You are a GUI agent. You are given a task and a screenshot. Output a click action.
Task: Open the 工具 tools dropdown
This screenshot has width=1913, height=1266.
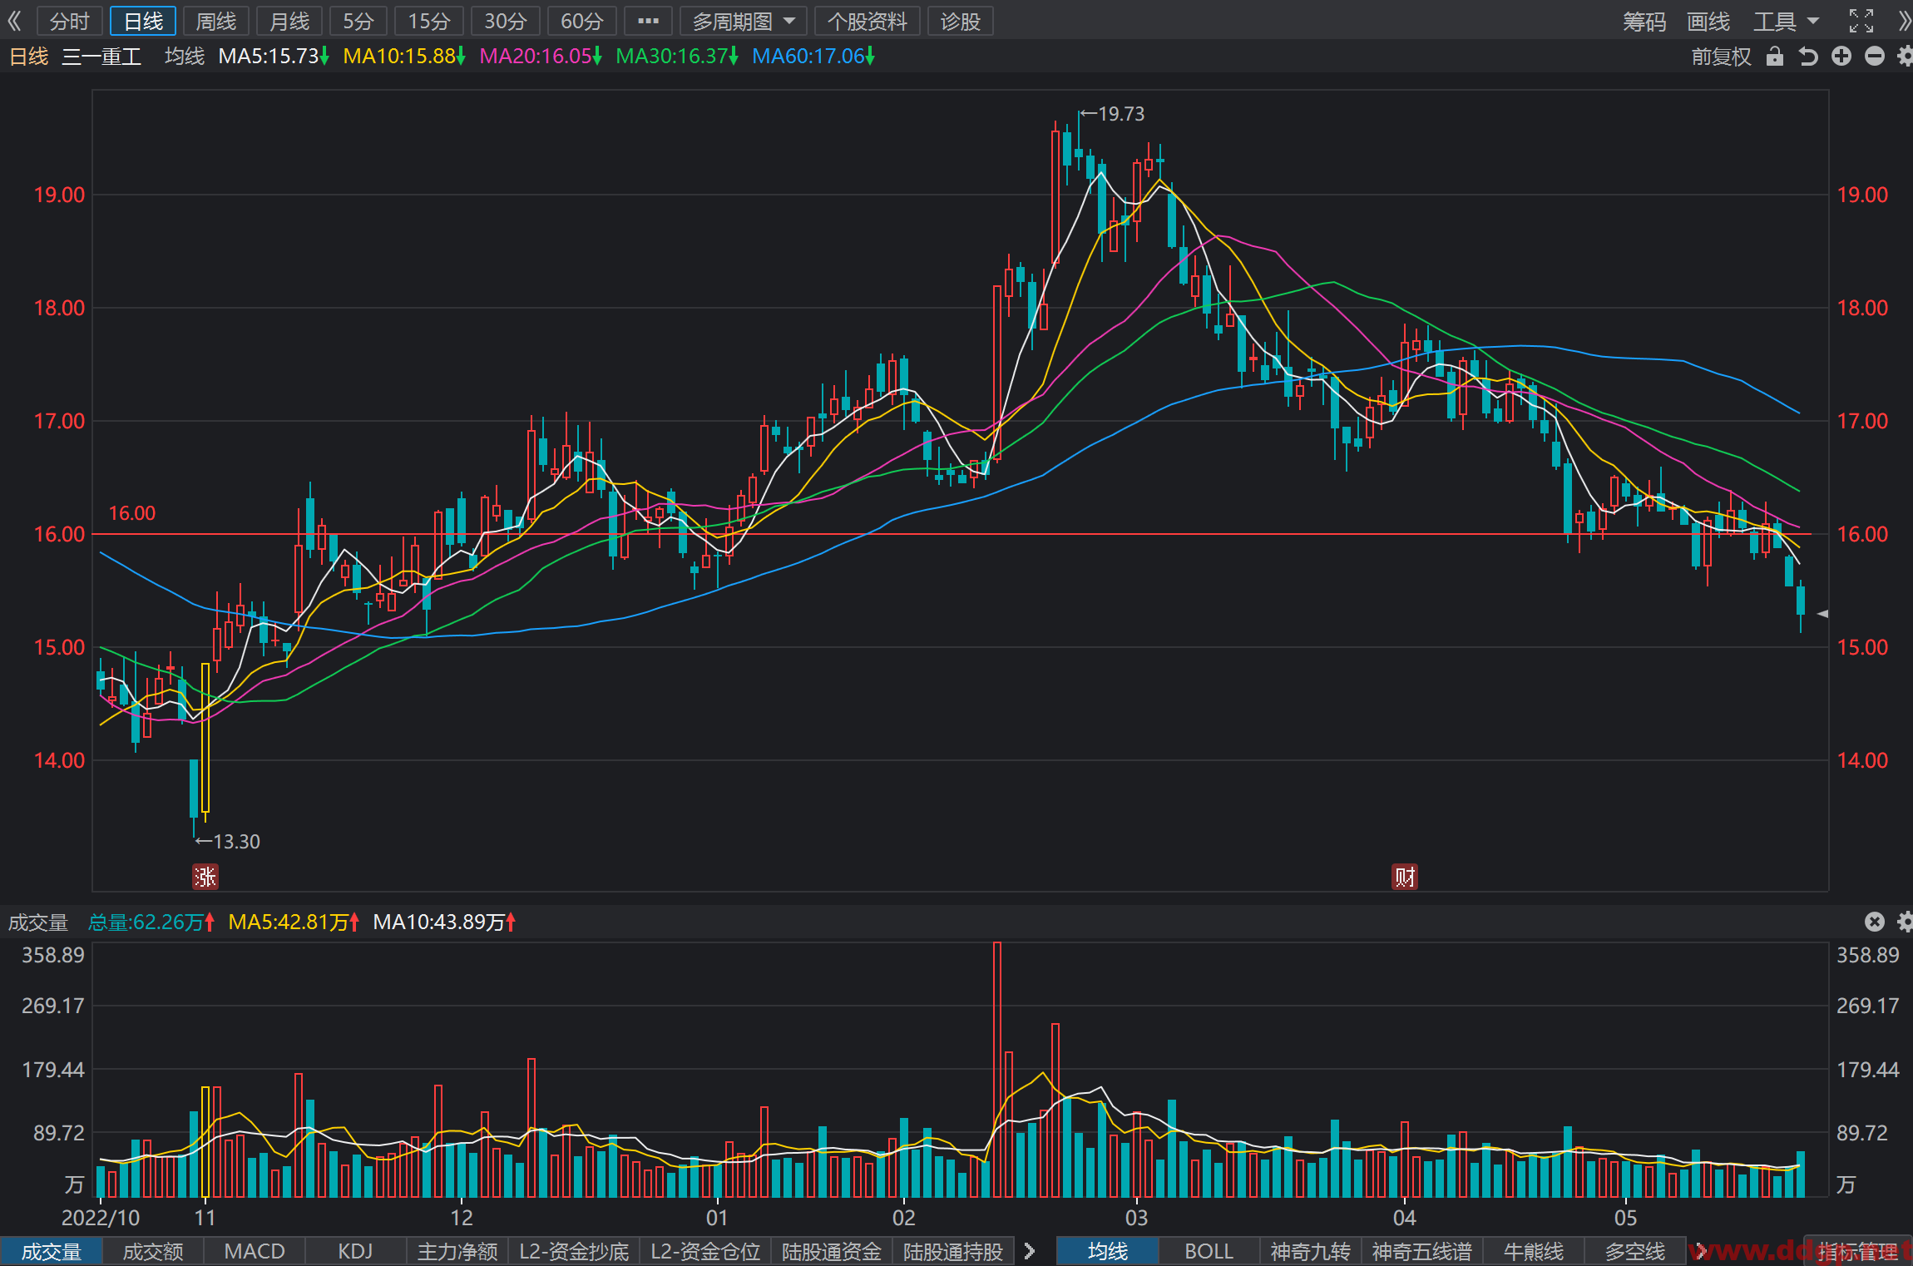1786,21
